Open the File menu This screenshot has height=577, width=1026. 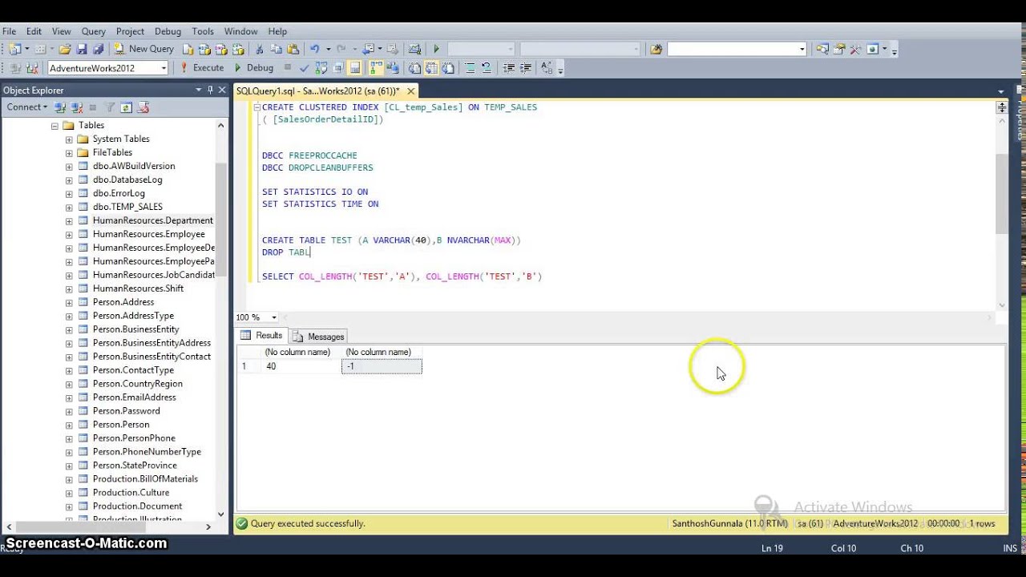click(x=10, y=31)
